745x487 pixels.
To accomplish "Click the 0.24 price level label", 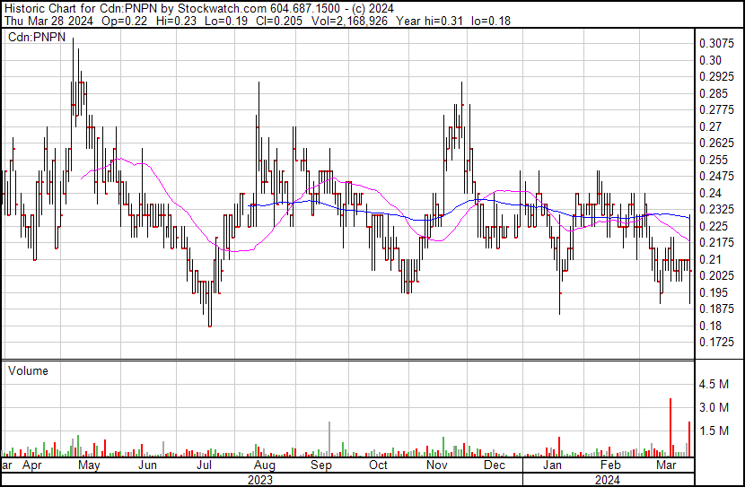I will point(711,193).
